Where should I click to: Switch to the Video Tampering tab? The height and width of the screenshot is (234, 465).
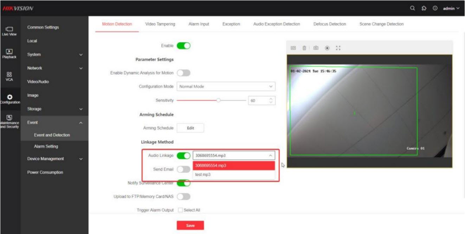click(x=160, y=24)
